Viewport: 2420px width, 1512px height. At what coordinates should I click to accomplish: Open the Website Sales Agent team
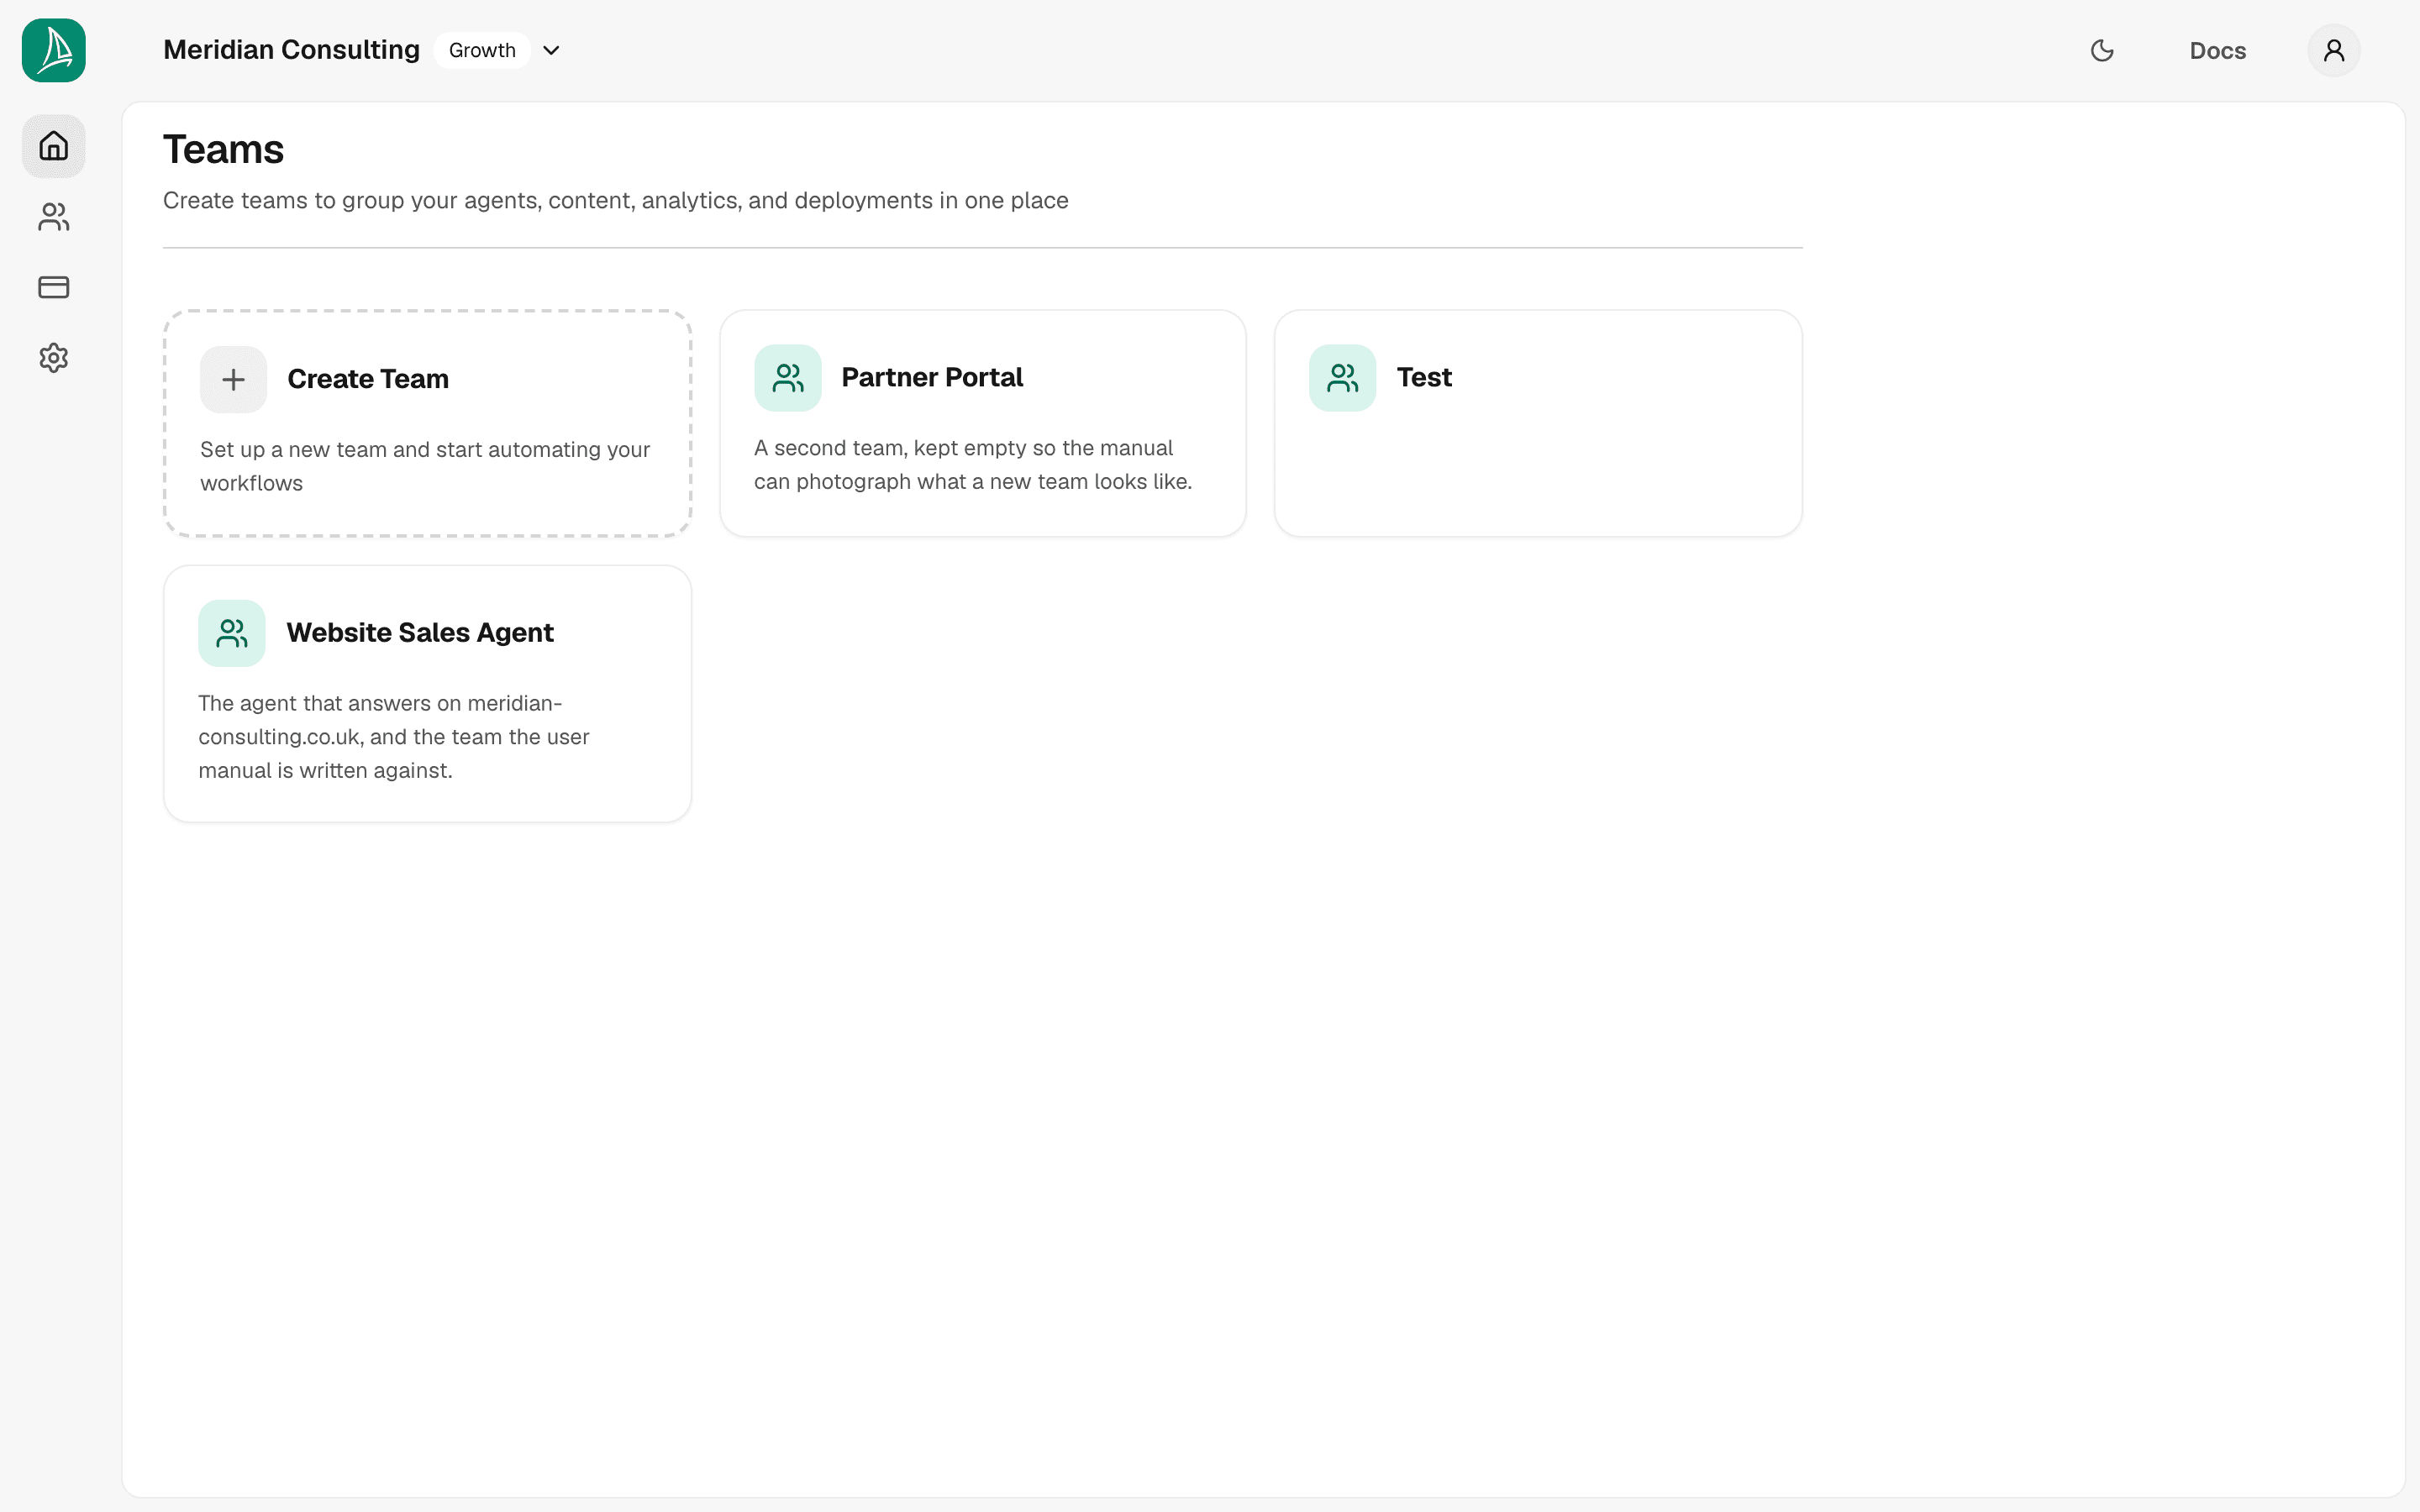tap(427, 694)
